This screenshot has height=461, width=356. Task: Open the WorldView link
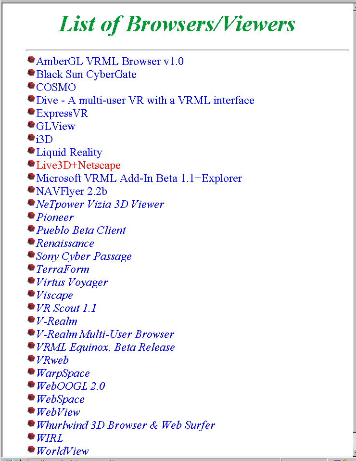point(63,451)
